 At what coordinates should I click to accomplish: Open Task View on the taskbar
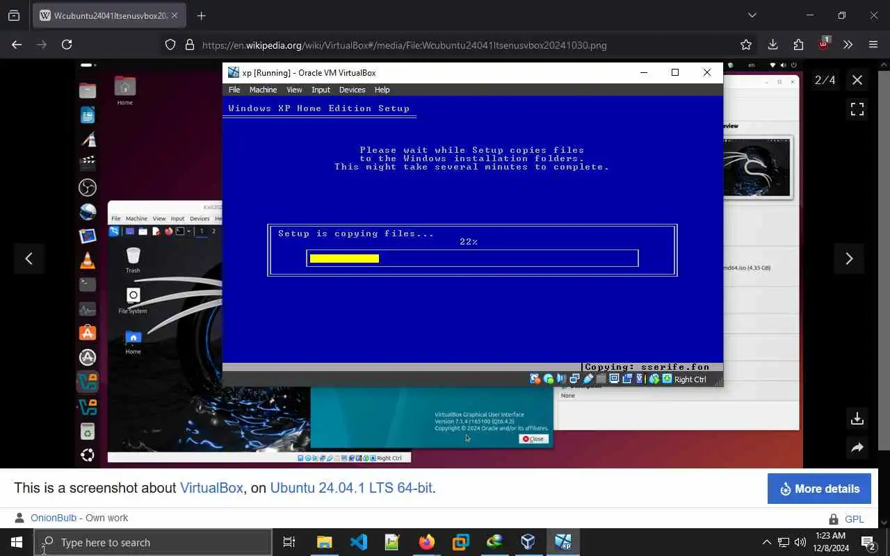click(289, 542)
